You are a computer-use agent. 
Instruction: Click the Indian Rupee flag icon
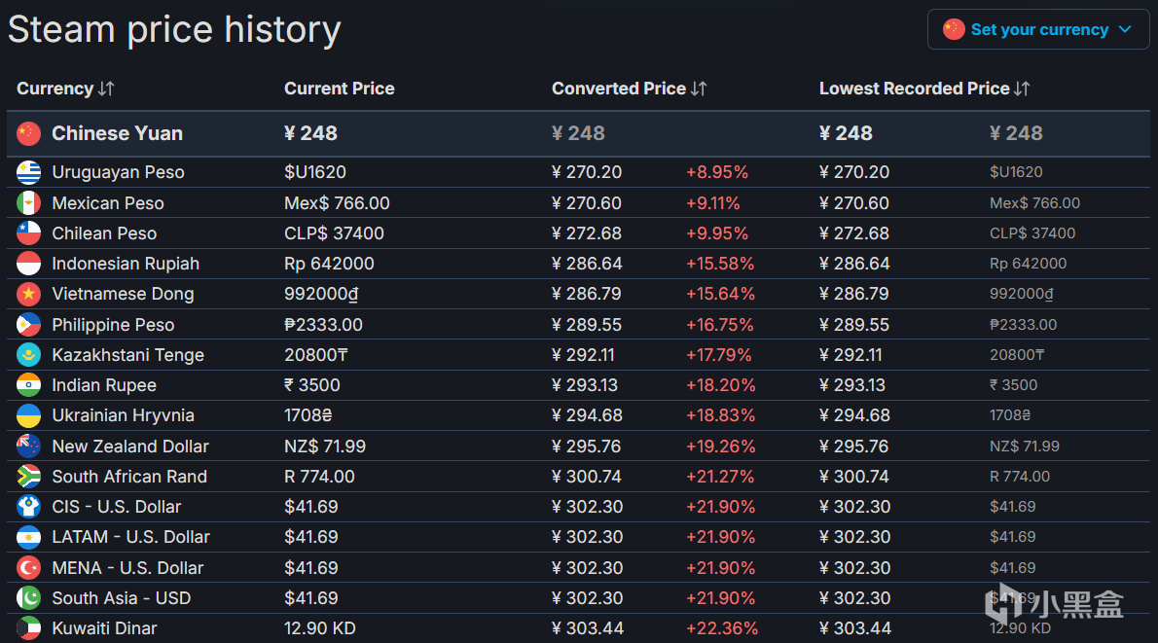(x=28, y=385)
